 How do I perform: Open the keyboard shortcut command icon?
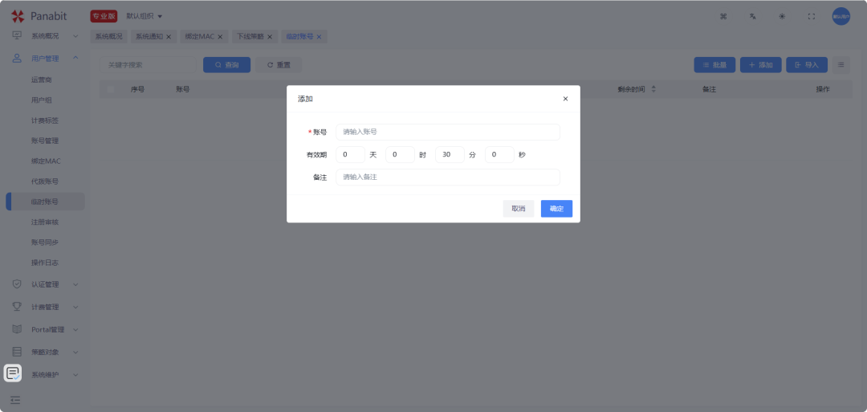[x=723, y=17]
